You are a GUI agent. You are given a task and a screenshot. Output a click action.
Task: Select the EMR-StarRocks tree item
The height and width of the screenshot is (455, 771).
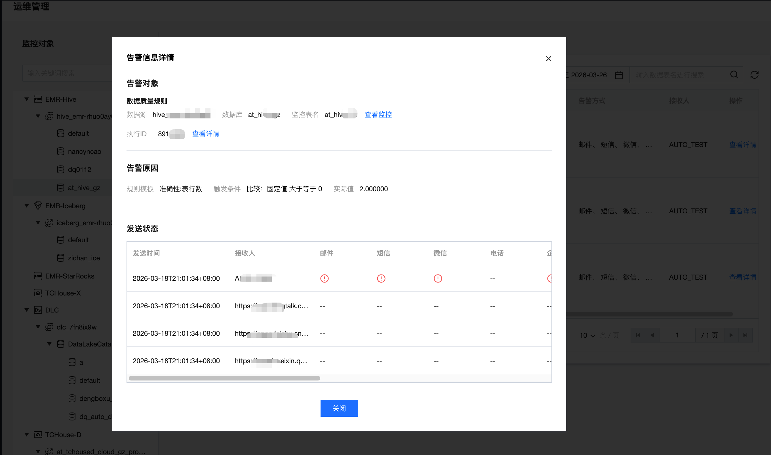(x=70, y=276)
